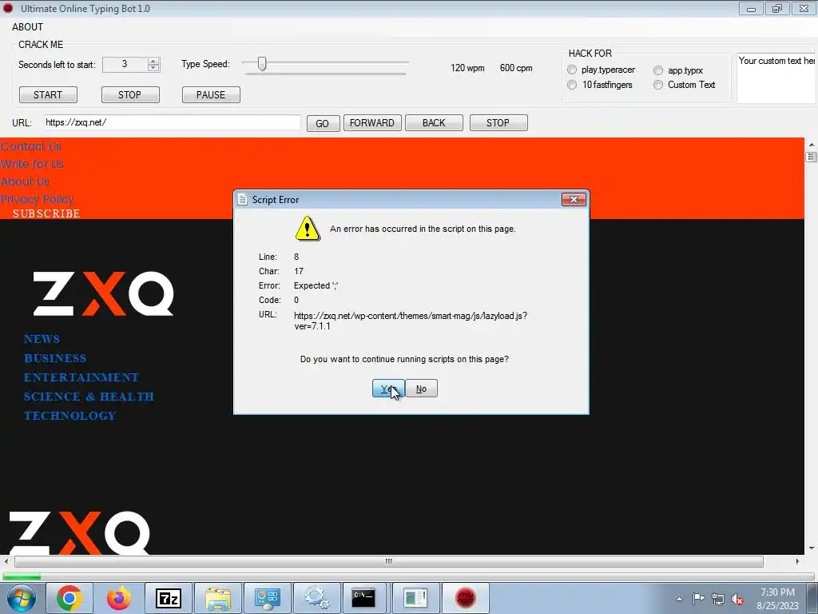Click the Script Error title document icon

242,199
